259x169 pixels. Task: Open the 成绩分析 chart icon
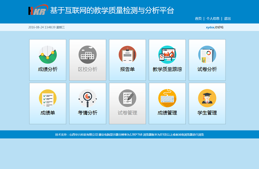coord(48,55)
